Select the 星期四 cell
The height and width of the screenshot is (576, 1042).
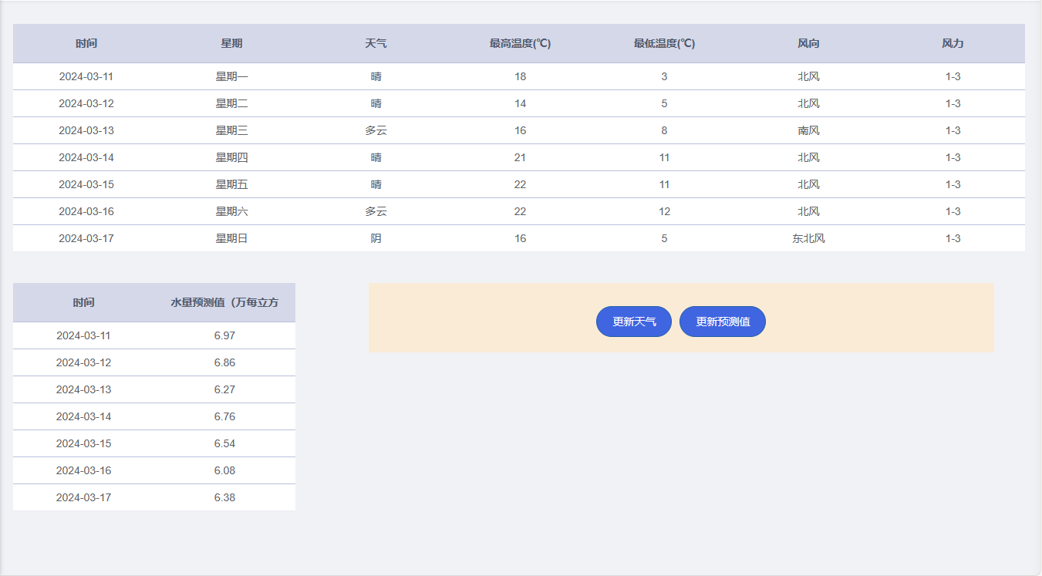pos(231,157)
